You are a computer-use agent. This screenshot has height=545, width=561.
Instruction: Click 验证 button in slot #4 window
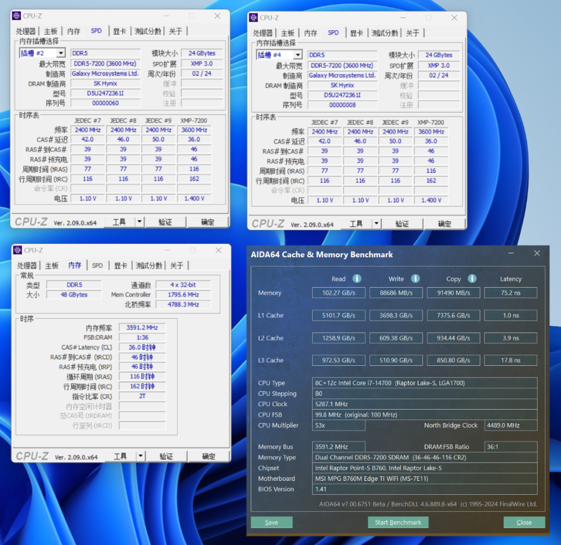tap(402, 223)
